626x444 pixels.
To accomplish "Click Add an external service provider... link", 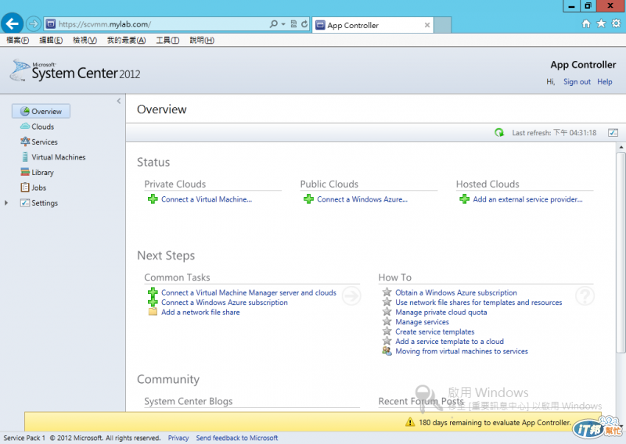I will pos(527,199).
